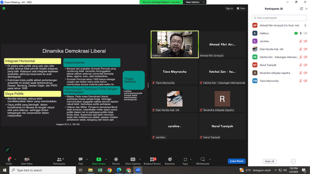Open the Whiteboards icon
The height and width of the screenshot is (174, 310).
point(202,159)
